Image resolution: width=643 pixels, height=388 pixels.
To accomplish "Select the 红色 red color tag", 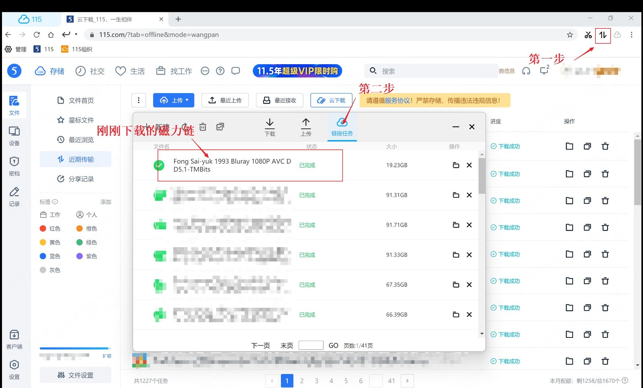I will point(50,229).
